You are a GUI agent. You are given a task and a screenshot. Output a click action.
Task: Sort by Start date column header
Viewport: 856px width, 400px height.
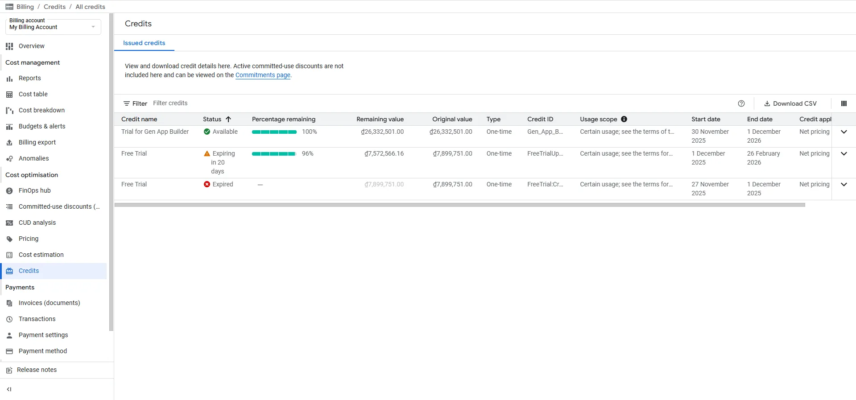click(x=706, y=119)
